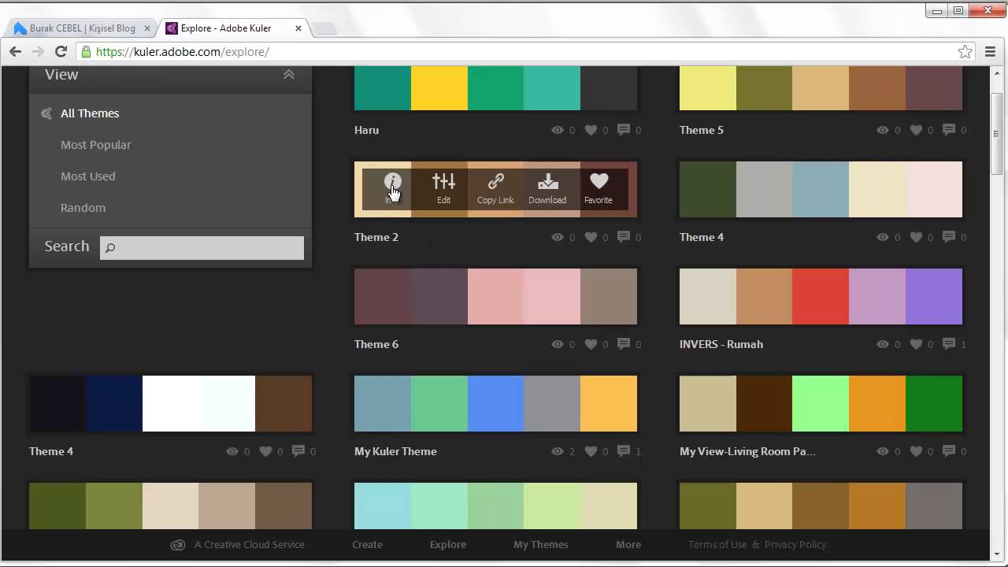This screenshot has height=567, width=1008.
Task: Open the Privacy Policy link
Action: 795,544
